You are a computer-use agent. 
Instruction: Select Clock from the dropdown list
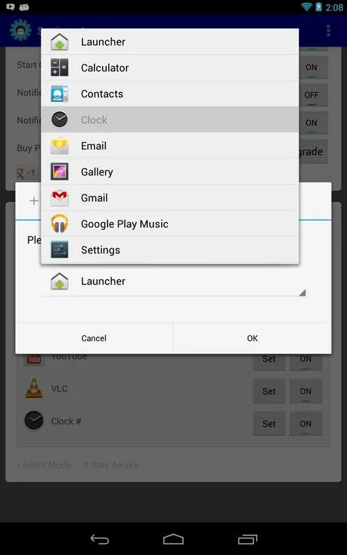(170, 119)
